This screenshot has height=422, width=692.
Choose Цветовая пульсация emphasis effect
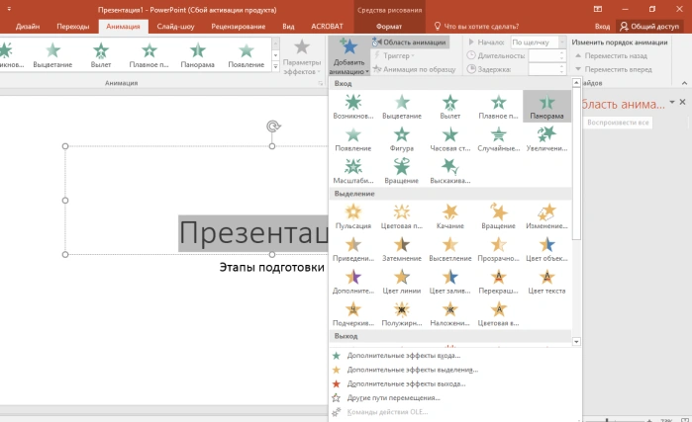402,216
